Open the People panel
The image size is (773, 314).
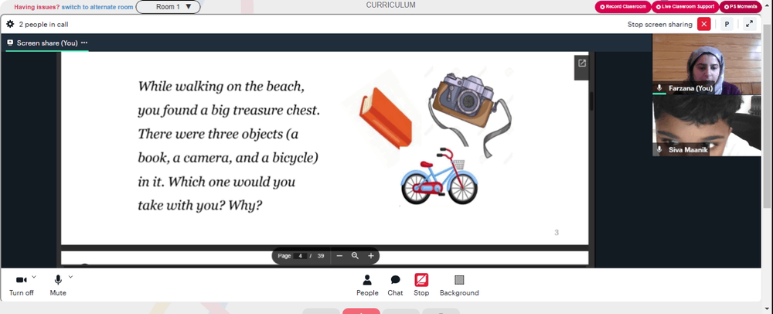pos(367,285)
